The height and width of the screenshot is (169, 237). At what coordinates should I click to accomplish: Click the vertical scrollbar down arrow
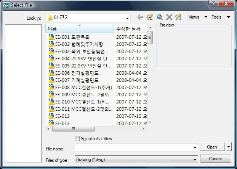[x=150, y=122]
